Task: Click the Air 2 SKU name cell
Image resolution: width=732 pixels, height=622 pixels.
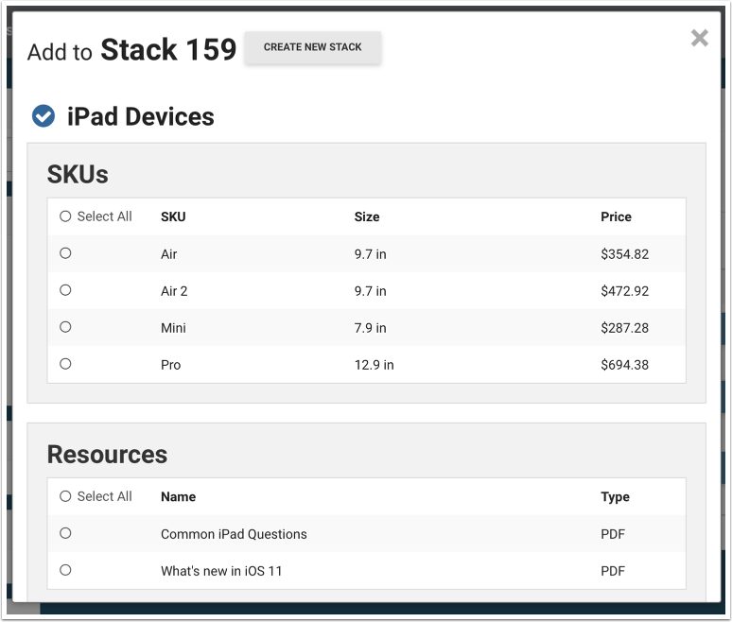Action: [x=174, y=291]
